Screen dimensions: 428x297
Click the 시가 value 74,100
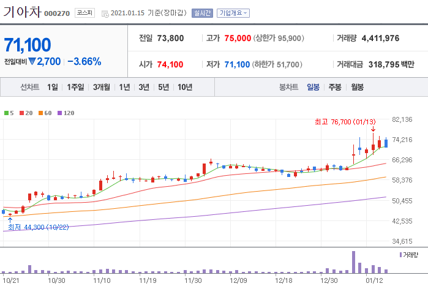[x=170, y=64]
